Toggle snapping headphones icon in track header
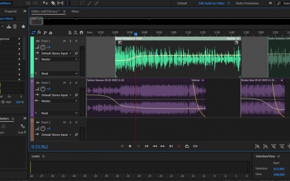The image size is (290, 181). pyautogui.click(x=81, y=33)
